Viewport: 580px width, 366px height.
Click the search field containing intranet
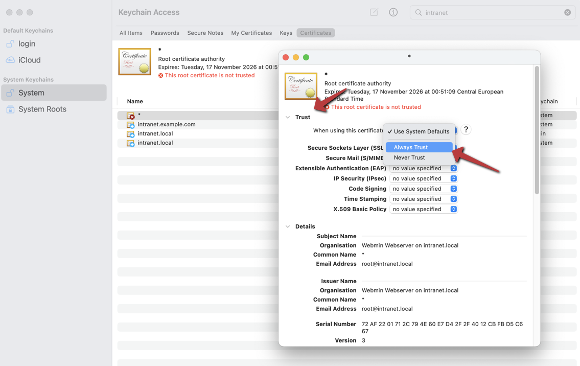(493, 13)
